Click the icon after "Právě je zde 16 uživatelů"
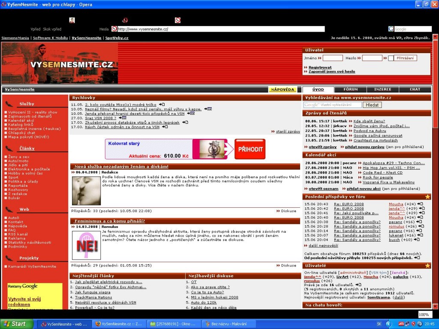The image size is (439, 329). coord(358,285)
